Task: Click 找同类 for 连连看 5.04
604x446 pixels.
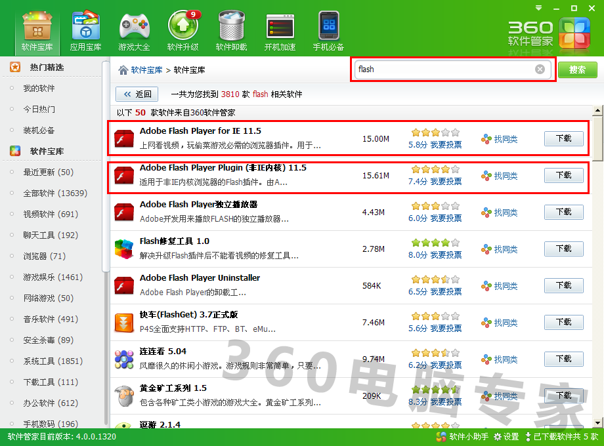Action: pos(500,359)
